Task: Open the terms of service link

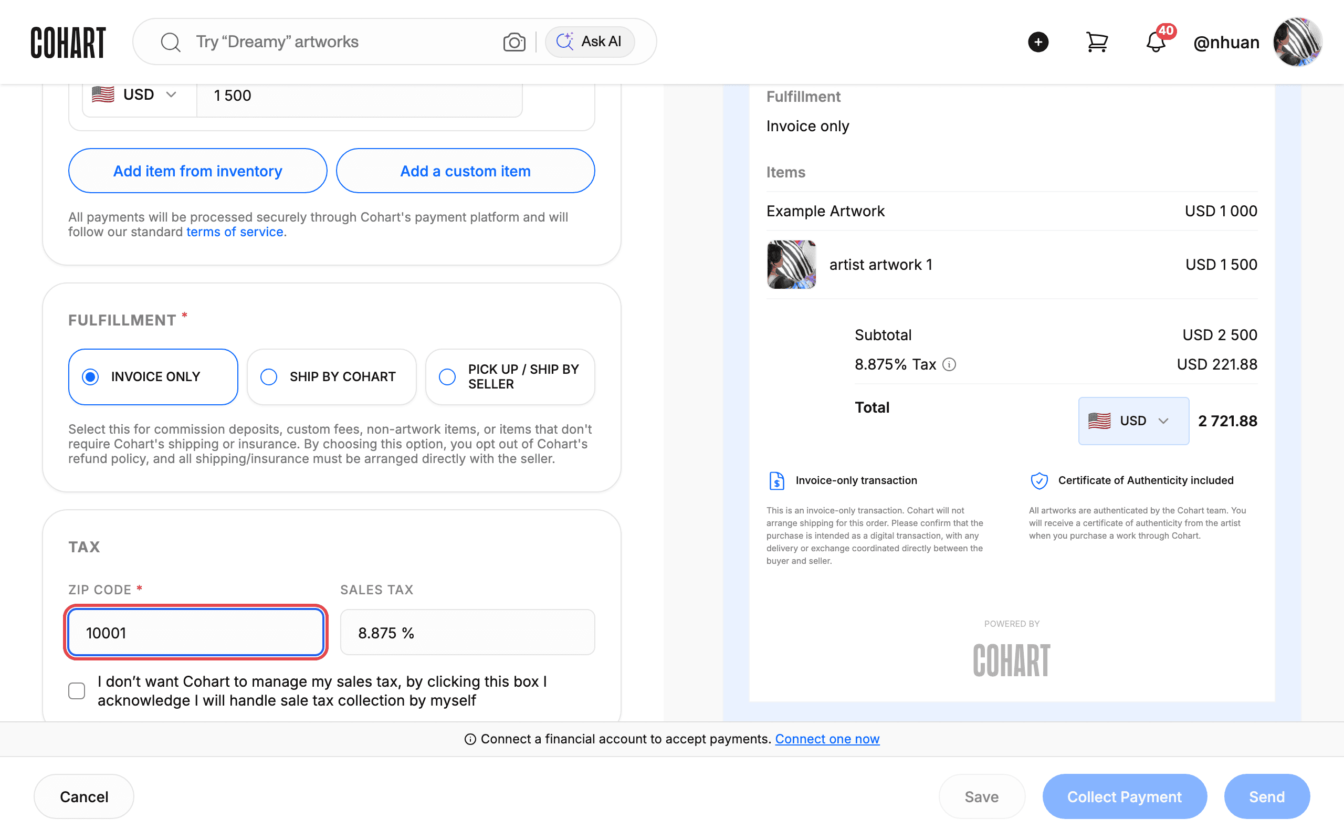Action: pyautogui.click(x=234, y=232)
